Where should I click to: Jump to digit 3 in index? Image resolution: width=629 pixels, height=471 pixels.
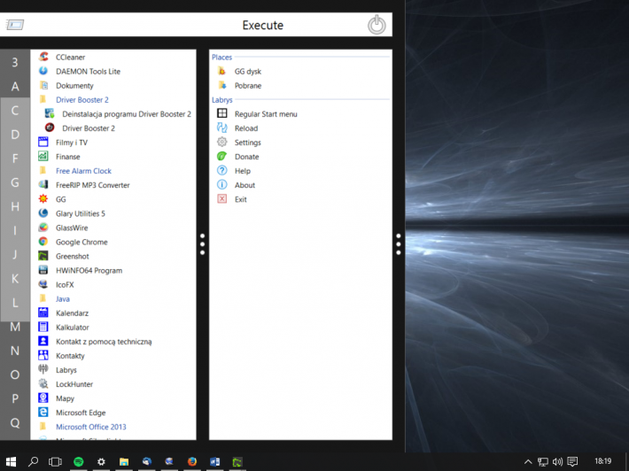(x=15, y=62)
